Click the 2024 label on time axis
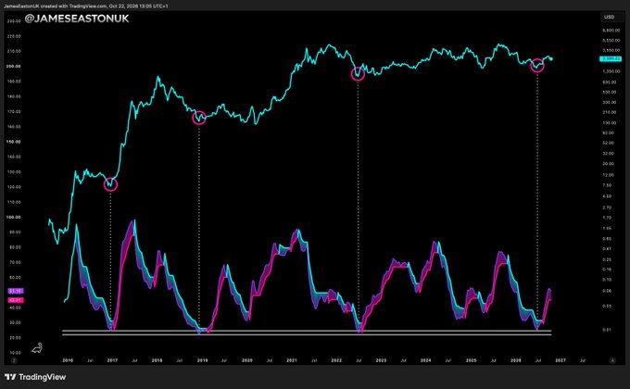This screenshot has width=630, height=389. pos(426,360)
